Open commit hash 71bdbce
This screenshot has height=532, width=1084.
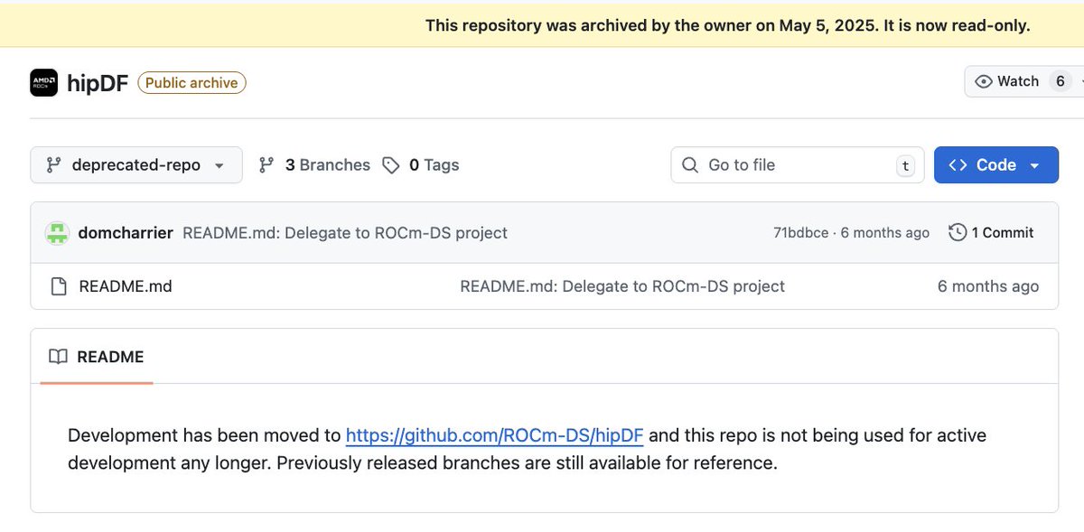pyautogui.click(x=800, y=233)
